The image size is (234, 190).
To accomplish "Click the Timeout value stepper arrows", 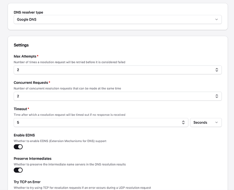I will [183, 123].
